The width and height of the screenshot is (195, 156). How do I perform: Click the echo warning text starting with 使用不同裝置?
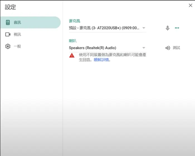pos(113,57)
